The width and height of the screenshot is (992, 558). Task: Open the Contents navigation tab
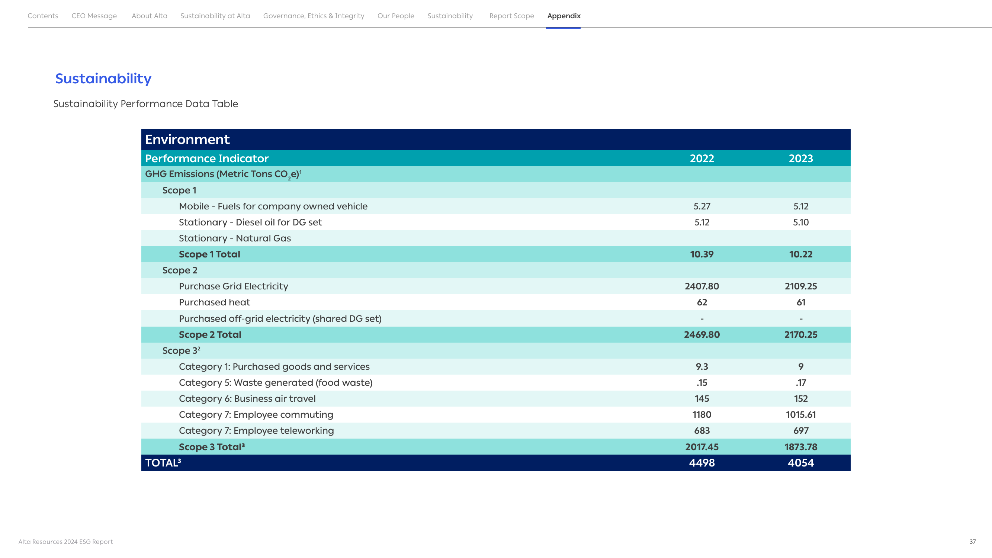pyautogui.click(x=43, y=16)
